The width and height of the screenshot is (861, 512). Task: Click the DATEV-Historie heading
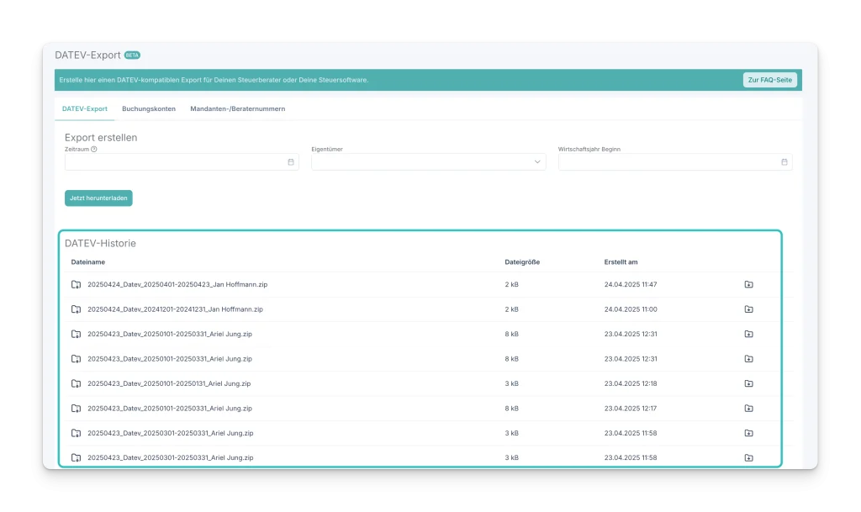[x=100, y=243]
